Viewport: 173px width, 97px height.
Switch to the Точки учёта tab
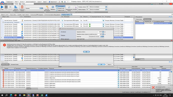pyautogui.click(x=13, y=15)
